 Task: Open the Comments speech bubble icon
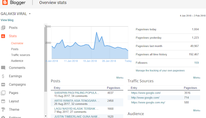pos(3,68)
